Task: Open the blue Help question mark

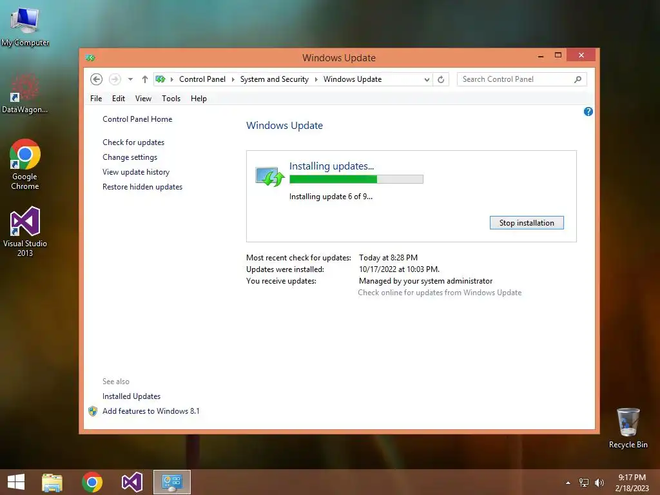Action: (588, 112)
